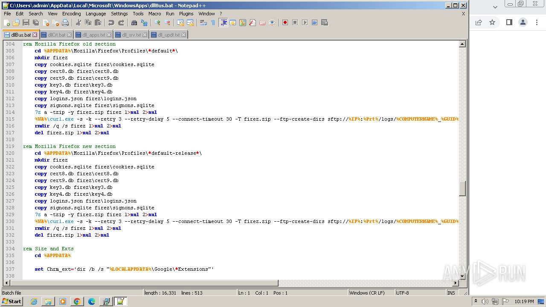Open the Macro menu
Viewport: 546px width, 307px height.
[155, 14]
